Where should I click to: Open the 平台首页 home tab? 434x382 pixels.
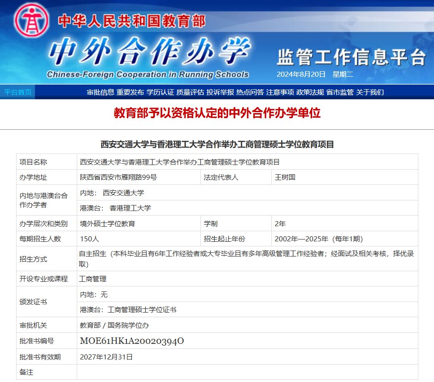(x=18, y=92)
